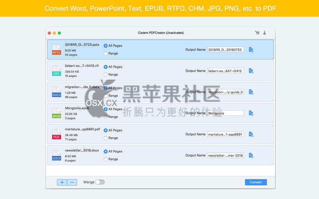Screen dimensions: 319x199
Task: Select file name newsletter...2018.docx
Action: (x=82, y=150)
